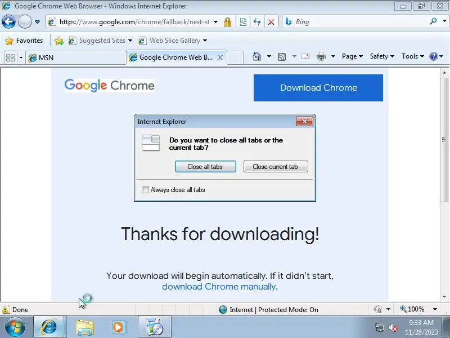Click the Compatibility View icon
This screenshot has width=450, height=338.
click(243, 22)
